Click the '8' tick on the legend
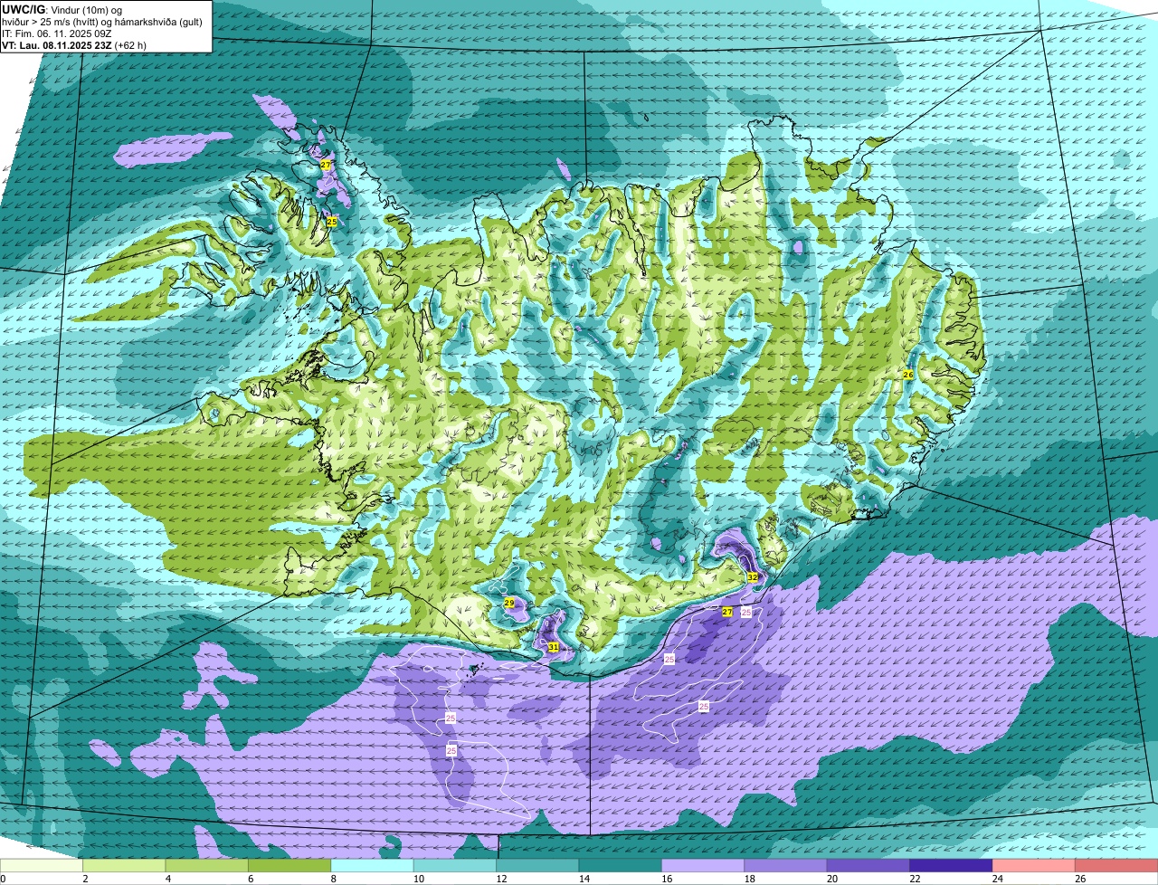 (334, 879)
